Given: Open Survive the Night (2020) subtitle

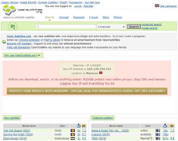Looking at the screenshot, I should pyautogui.click(x=18, y=134).
